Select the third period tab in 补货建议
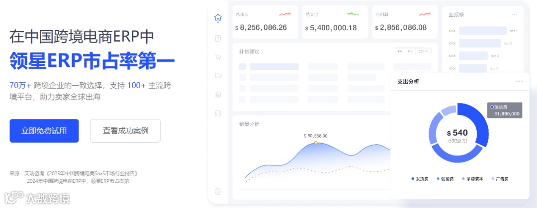537x208 pixels. pyautogui.click(x=423, y=52)
